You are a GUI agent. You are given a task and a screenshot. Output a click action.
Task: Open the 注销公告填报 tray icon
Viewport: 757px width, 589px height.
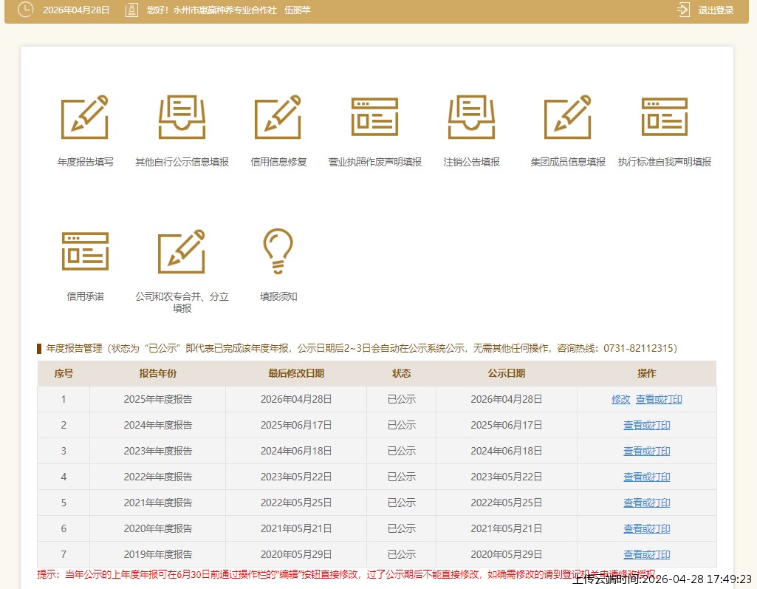pyautogui.click(x=471, y=117)
